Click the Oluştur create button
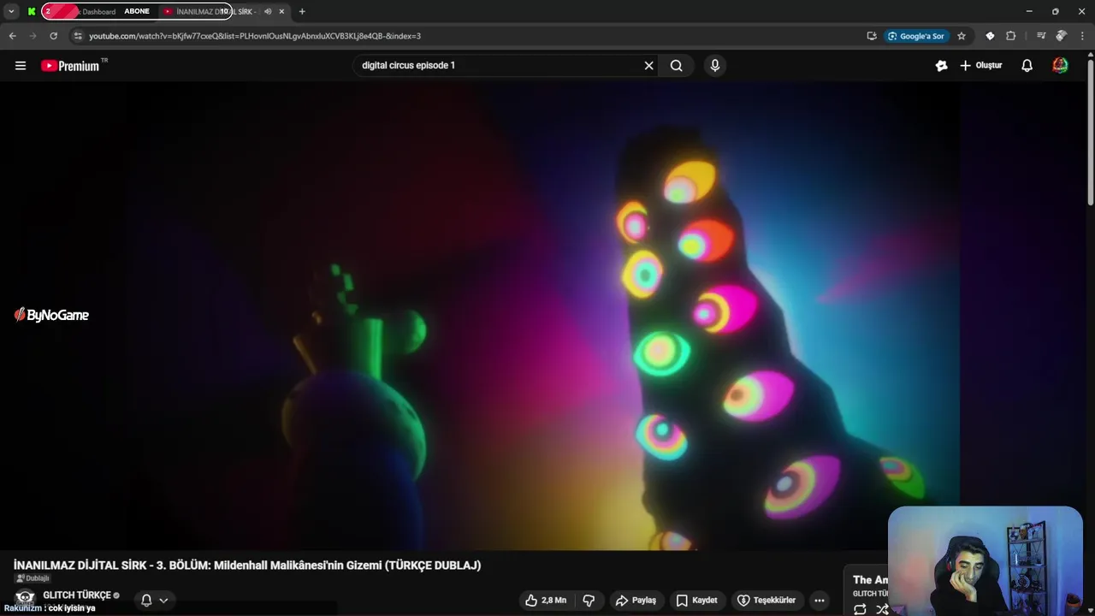The image size is (1095, 616). click(980, 65)
